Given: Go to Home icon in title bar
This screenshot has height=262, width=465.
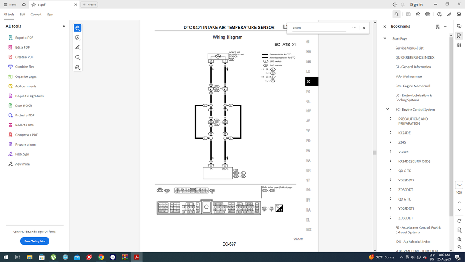Looking at the screenshot, I should (x=24, y=5).
